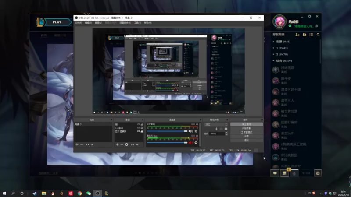Screen dimensions: 351x197
Task: Click the transition duration 300ms field
Action: point(217,134)
